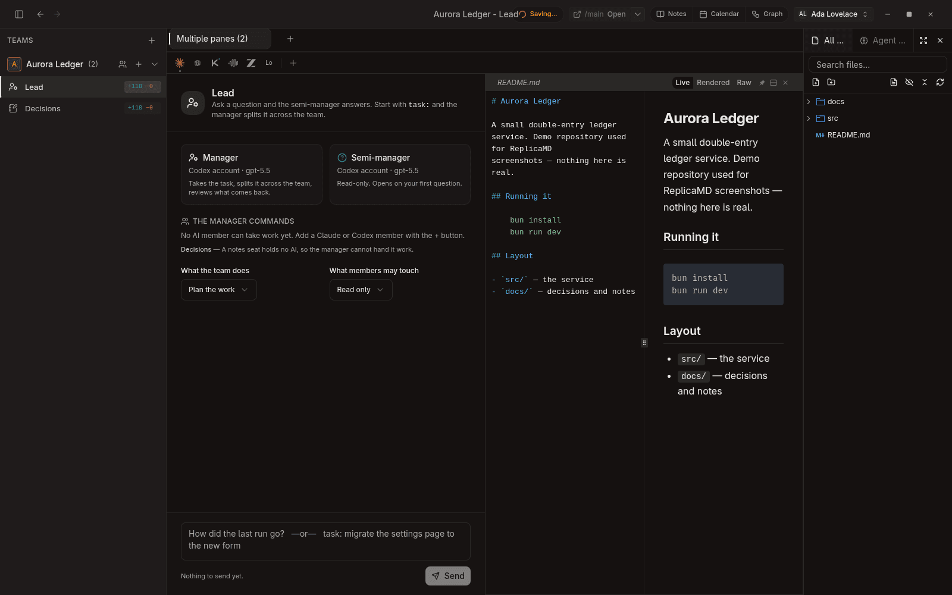Switch README view to Rendered
Image resolution: width=952 pixels, height=595 pixels.
tap(713, 83)
